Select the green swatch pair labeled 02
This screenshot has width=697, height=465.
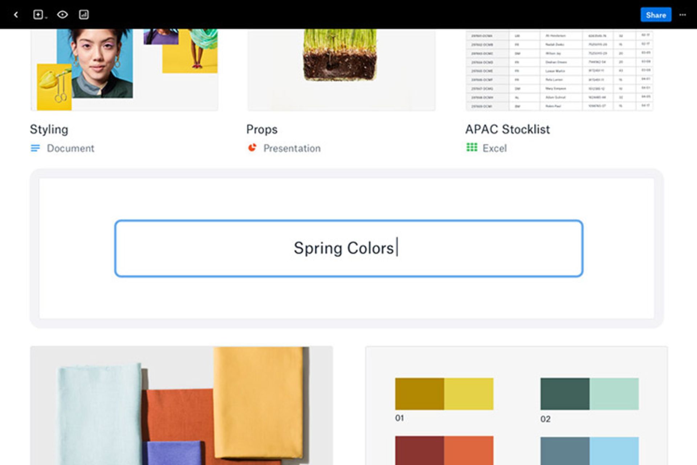coord(590,394)
